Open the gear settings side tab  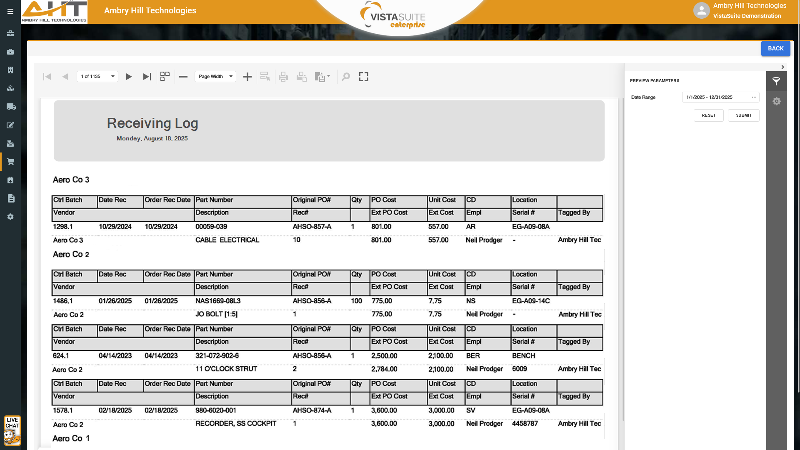[776, 101]
